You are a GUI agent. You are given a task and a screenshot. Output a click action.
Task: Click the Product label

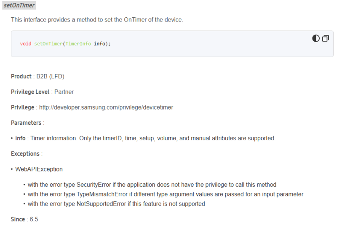point(21,76)
